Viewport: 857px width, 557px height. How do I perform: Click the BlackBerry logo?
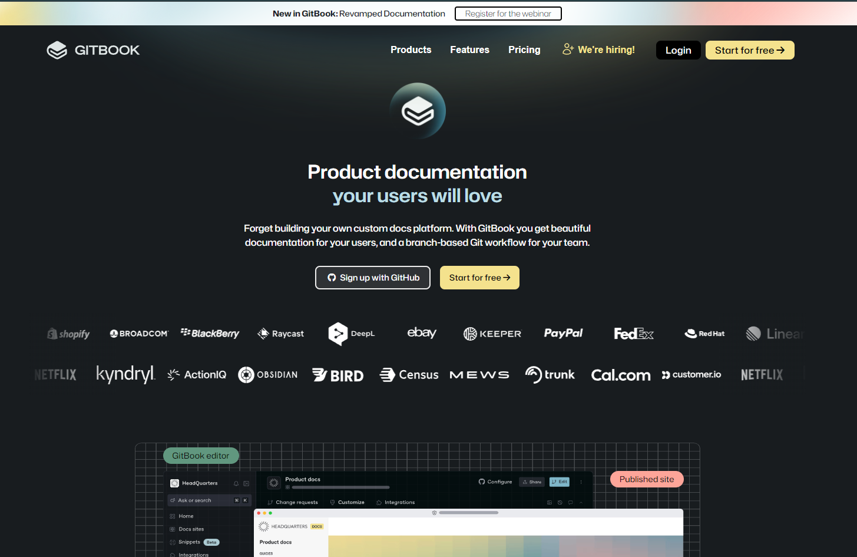tap(210, 333)
